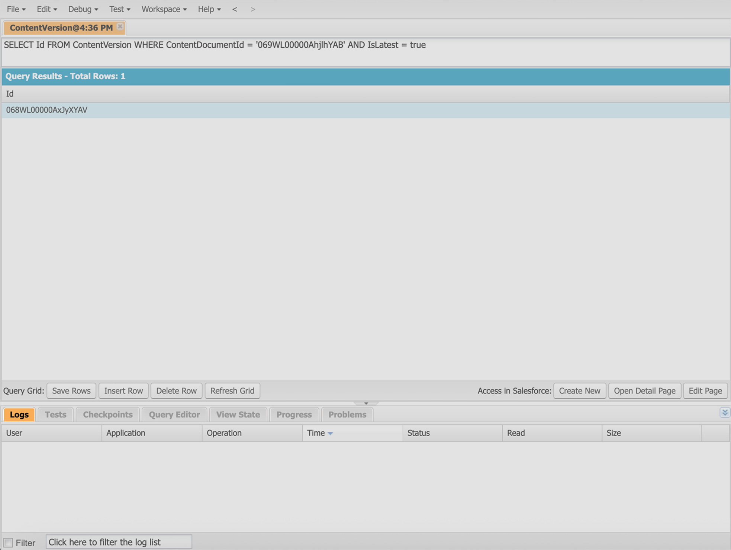Switch to the Problems tab
This screenshot has height=550, width=731.
[347, 415]
